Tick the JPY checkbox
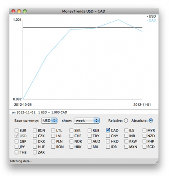The height and width of the screenshot is (176, 169). (17, 147)
